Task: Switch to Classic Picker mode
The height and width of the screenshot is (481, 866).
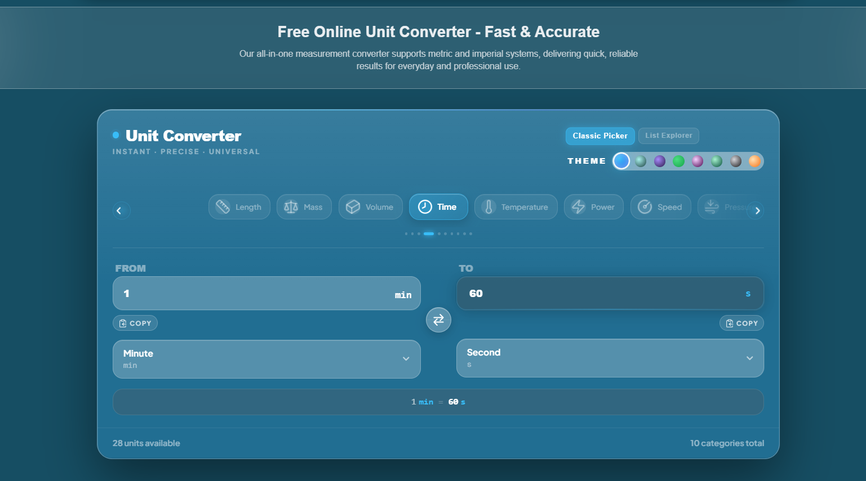Action: pos(600,136)
